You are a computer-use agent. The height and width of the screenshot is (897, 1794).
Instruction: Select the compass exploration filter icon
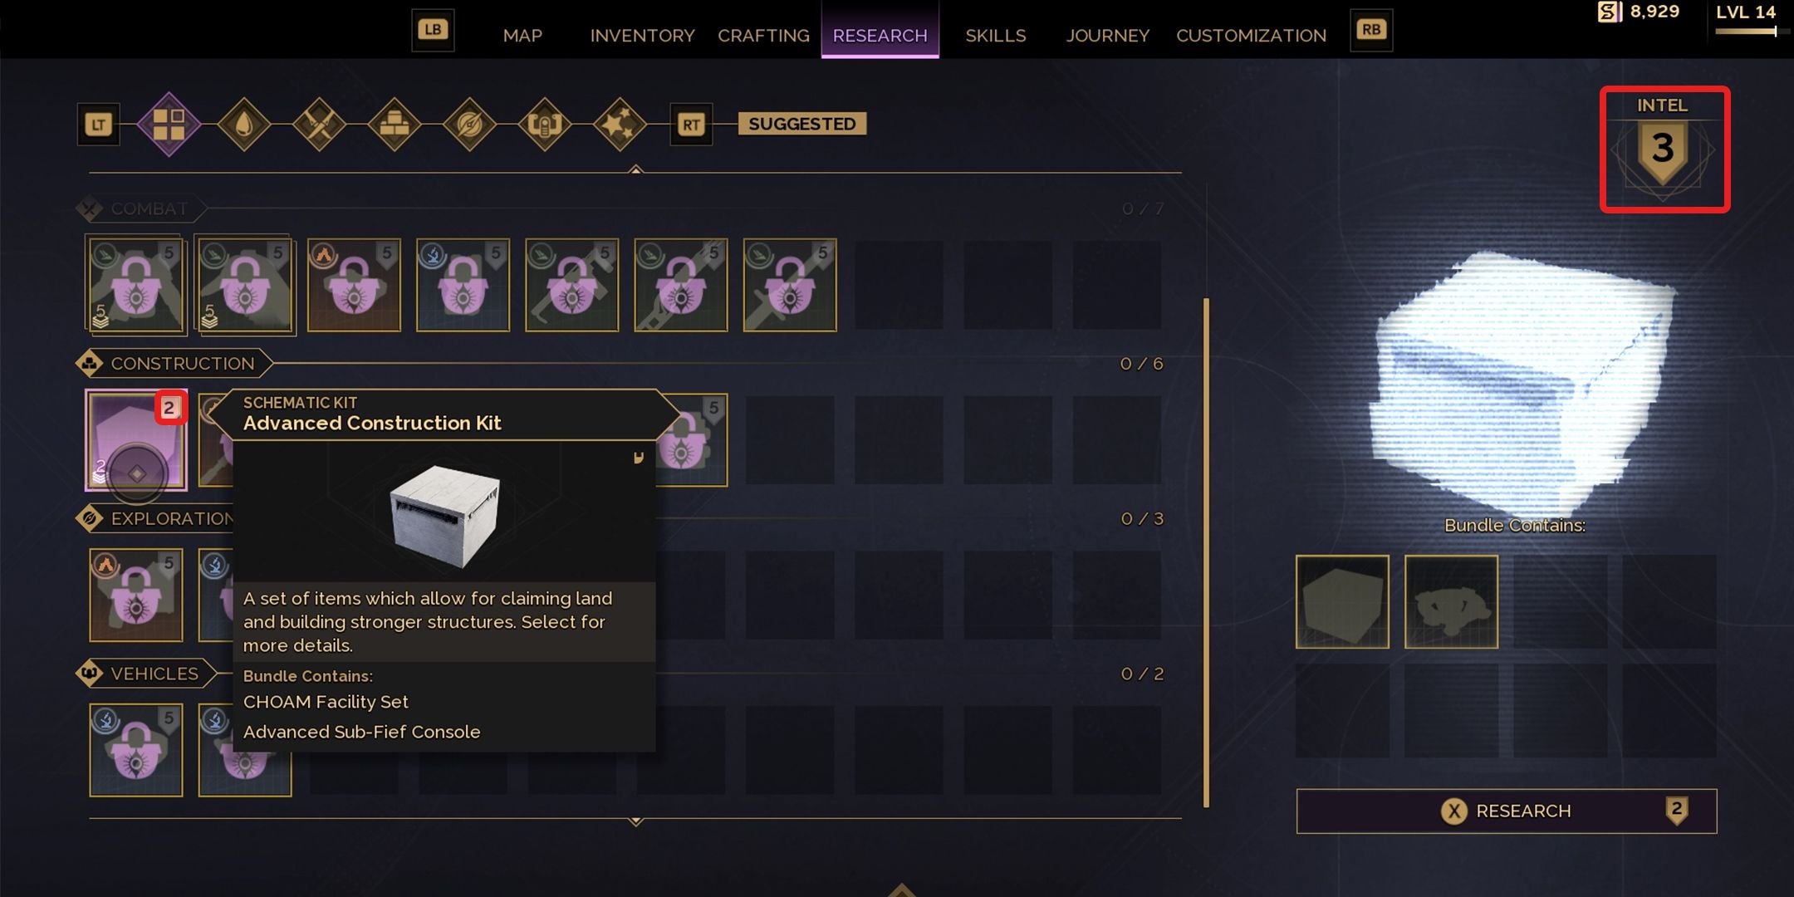coord(469,125)
